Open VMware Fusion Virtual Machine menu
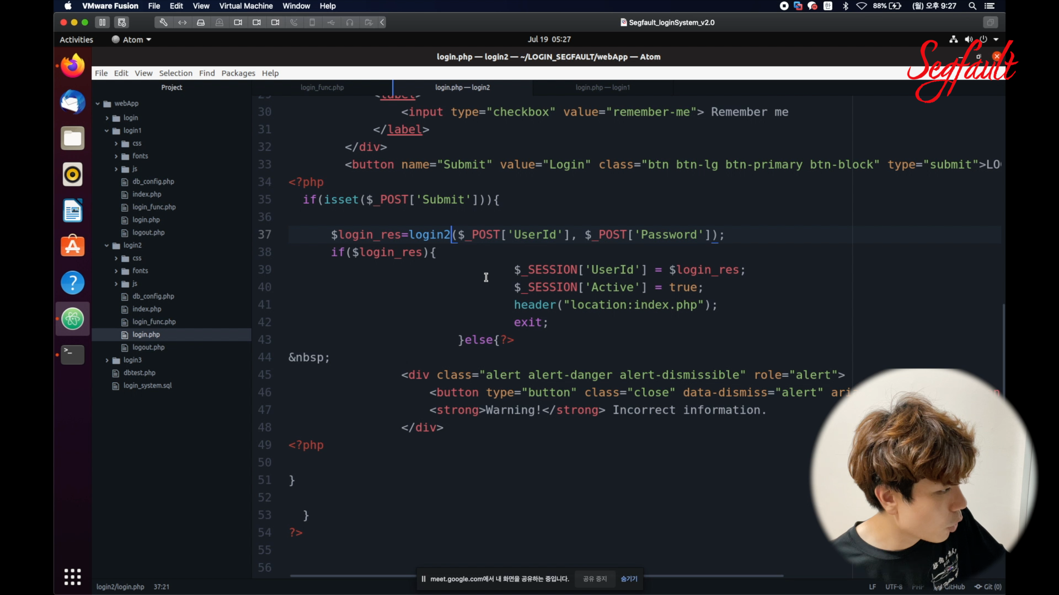 point(246,6)
